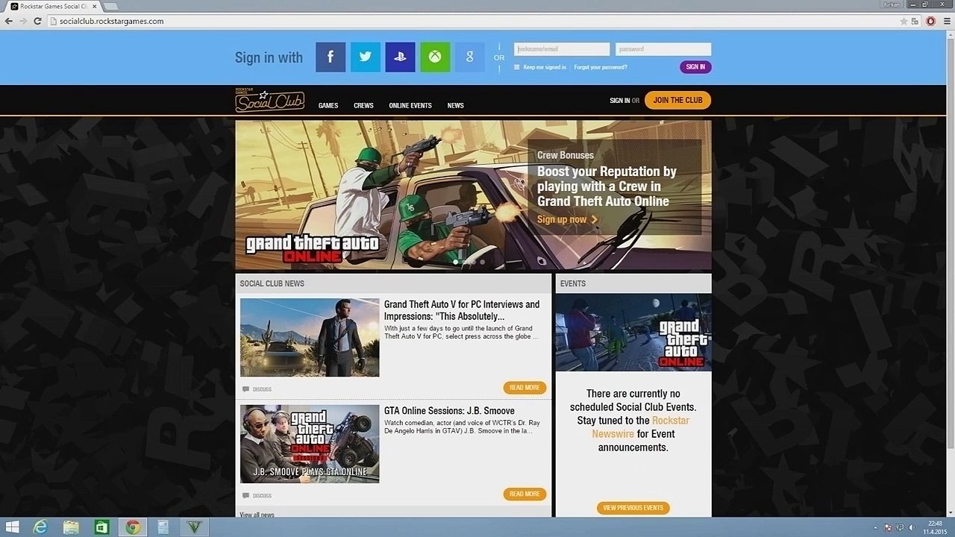Close the Rockstar Games Social Club tab
The image size is (955, 537).
93,6
